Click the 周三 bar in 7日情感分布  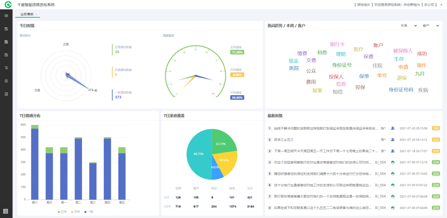(93, 181)
